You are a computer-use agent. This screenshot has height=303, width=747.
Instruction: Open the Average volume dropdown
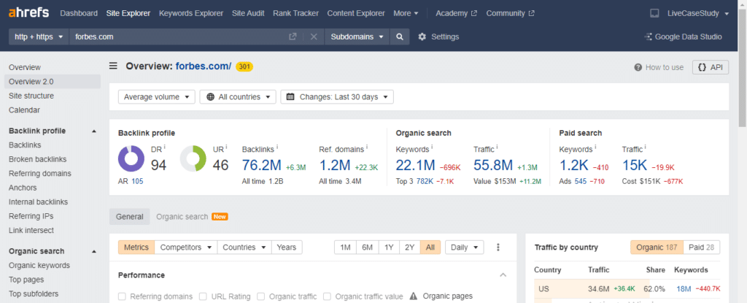[157, 97]
